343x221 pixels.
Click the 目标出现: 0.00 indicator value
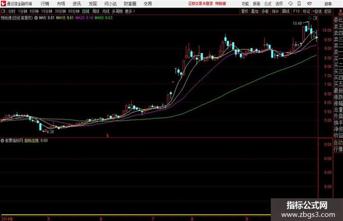click(x=36, y=140)
